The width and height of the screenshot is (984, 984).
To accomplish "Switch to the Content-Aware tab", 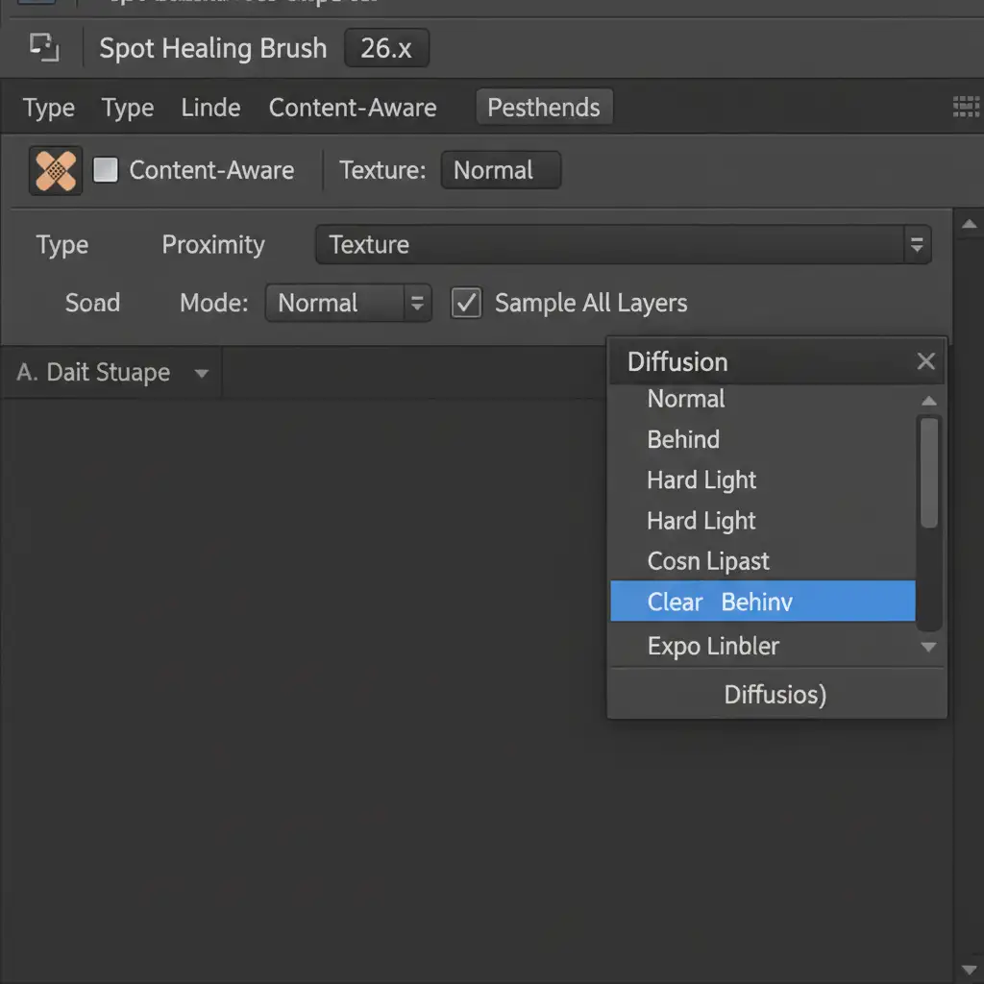I will [x=352, y=108].
